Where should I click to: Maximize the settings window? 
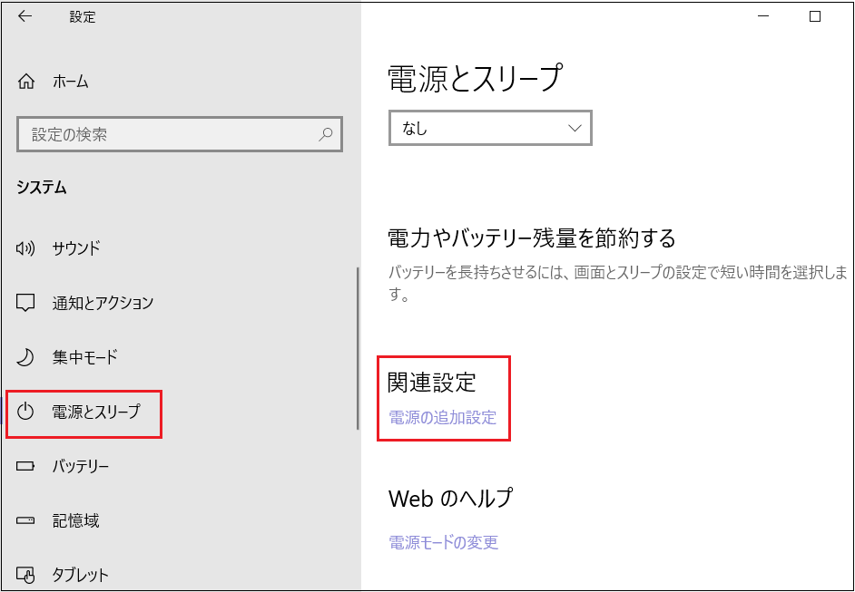tap(815, 16)
